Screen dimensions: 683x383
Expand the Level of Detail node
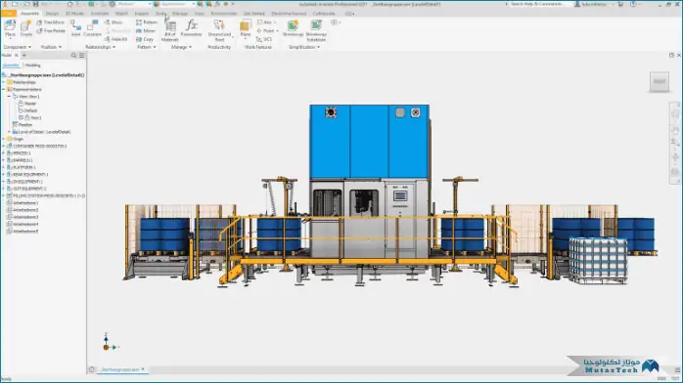click(9, 132)
